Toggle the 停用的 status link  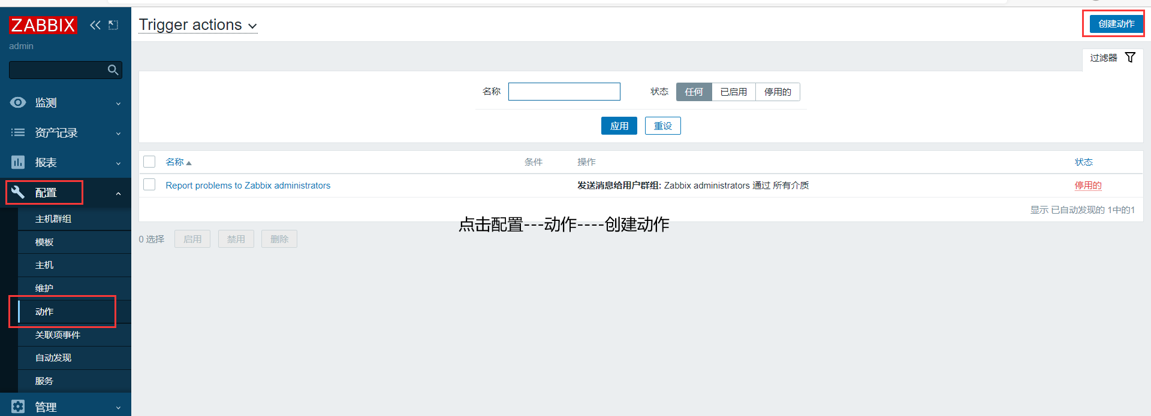point(1088,186)
